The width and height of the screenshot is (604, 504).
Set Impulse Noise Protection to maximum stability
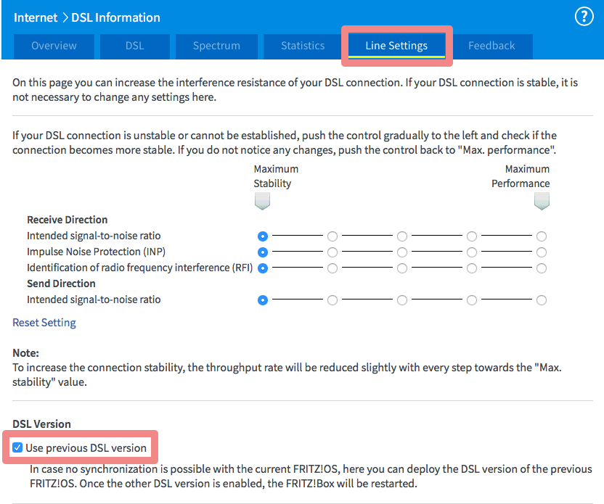click(x=263, y=252)
